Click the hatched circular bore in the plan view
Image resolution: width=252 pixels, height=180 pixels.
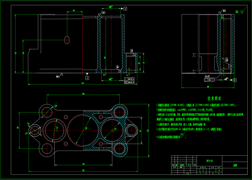[x=112, y=130]
